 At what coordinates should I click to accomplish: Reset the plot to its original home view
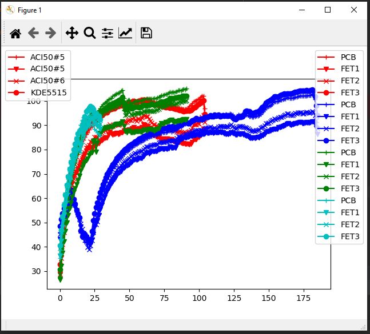click(x=15, y=33)
